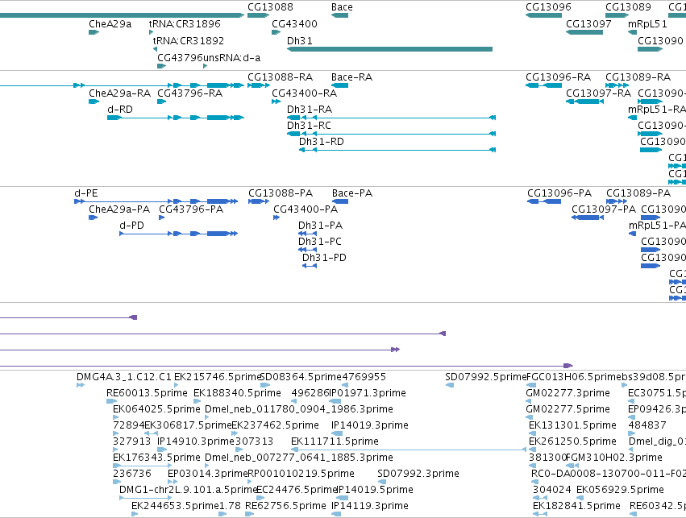This screenshot has height=518, width=686.
Task: Click the Dh31-PD protein label
Action: [x=324, y=258]
